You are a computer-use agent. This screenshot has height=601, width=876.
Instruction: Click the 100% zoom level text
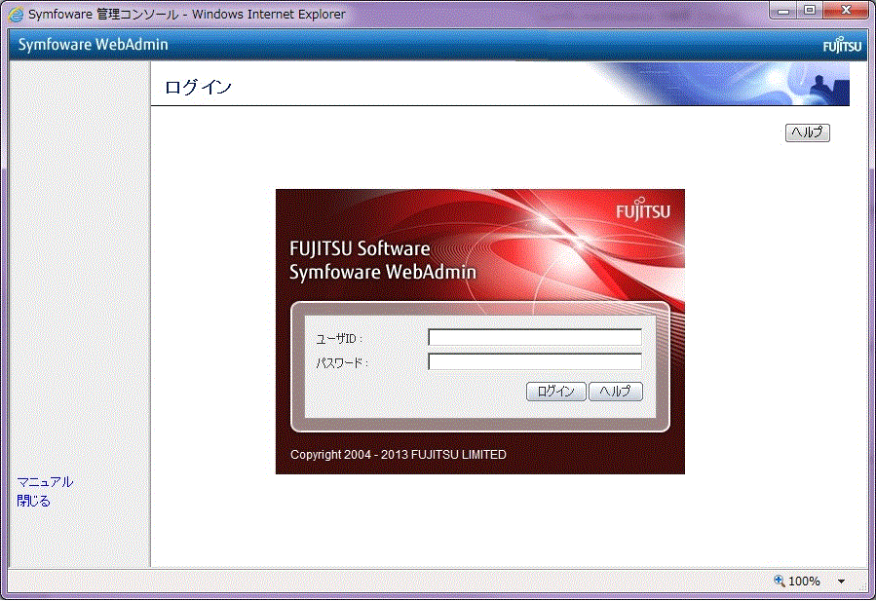[804, 582]
